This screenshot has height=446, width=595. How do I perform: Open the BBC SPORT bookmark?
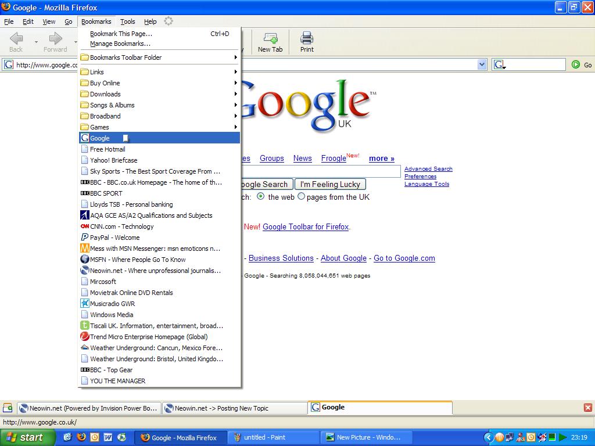(106, 193)
